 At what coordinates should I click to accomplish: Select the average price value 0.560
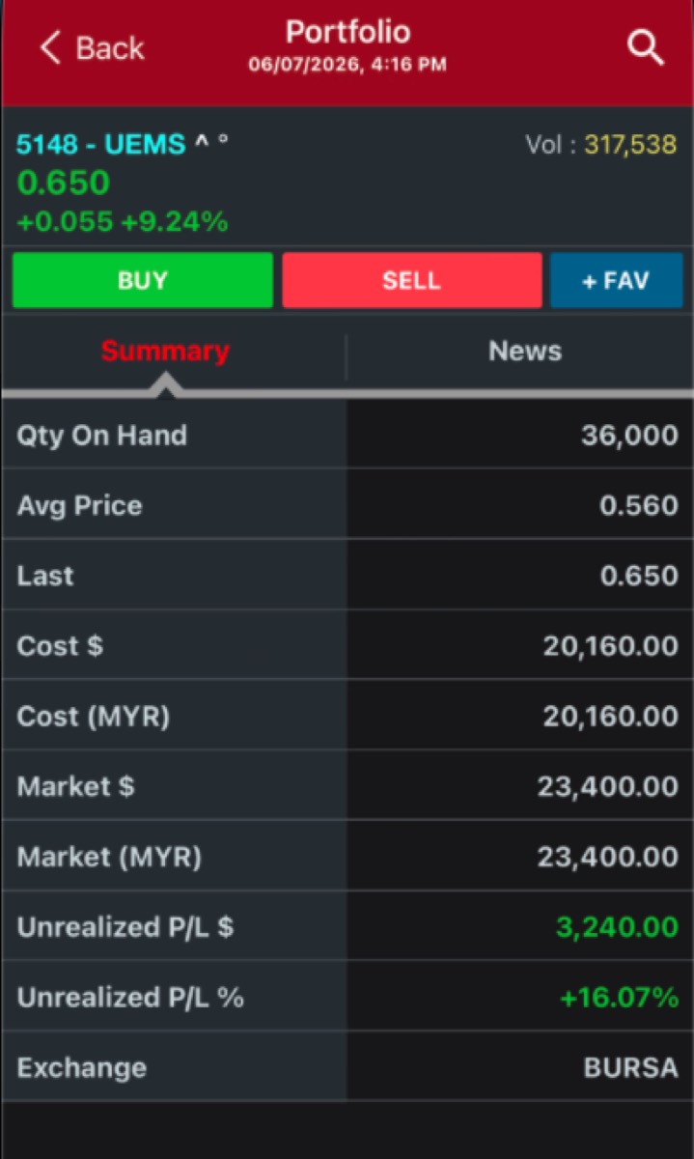(639, 506)
